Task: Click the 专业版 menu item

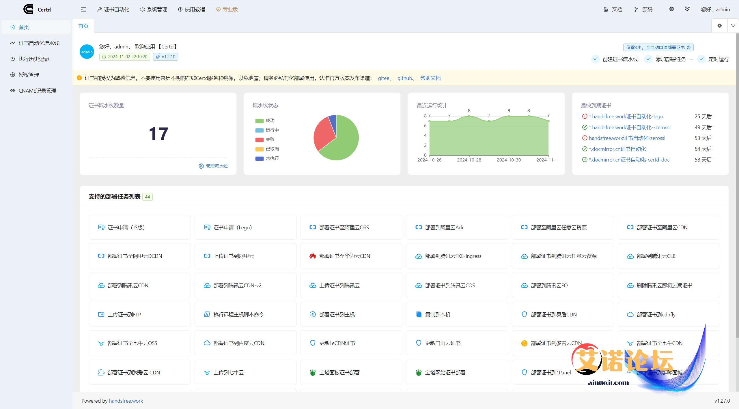Action: click(227, 10)
